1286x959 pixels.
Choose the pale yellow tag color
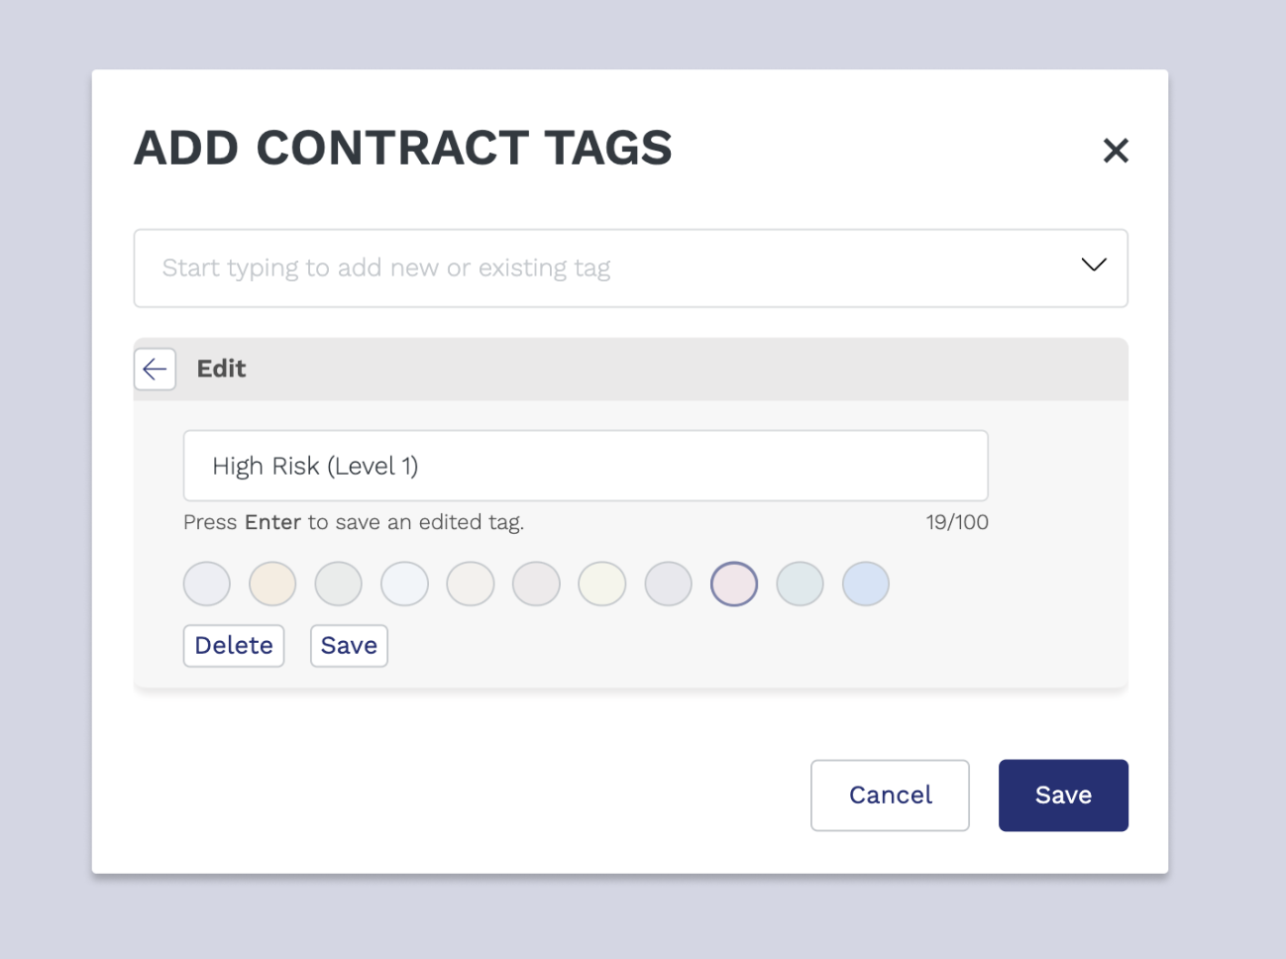[x=601, y=584]
